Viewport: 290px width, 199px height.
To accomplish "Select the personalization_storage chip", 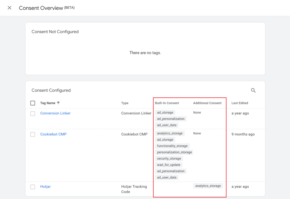I will point(174,152).
